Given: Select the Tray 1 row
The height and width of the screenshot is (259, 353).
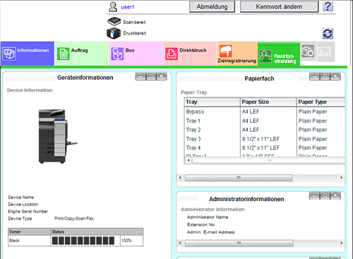Looking at the screenshot, I should [265, 121].
